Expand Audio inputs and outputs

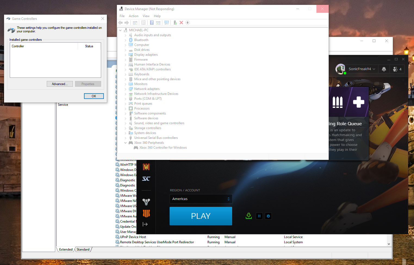[125, 35]
